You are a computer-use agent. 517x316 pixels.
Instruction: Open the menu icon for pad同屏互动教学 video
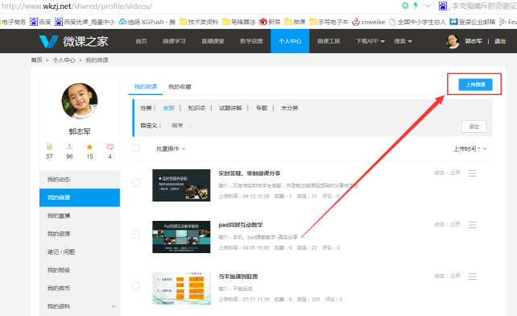click(472, 225)
